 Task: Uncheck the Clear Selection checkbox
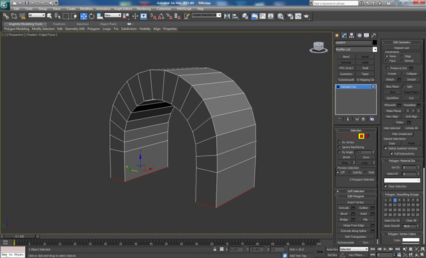(385, 186)
